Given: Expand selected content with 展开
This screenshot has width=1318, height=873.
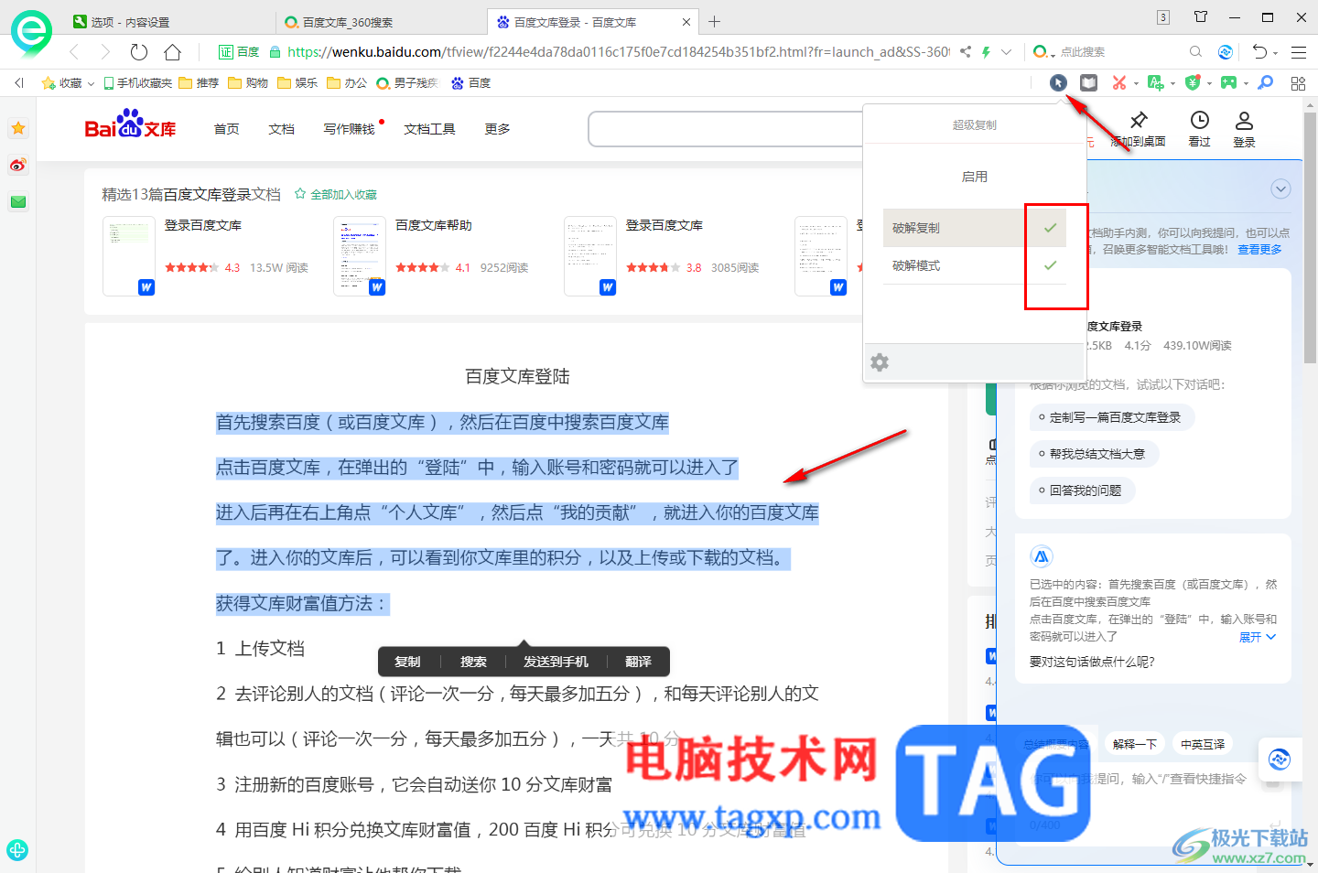Looking at the screenshot, I should pos(1257,637).
